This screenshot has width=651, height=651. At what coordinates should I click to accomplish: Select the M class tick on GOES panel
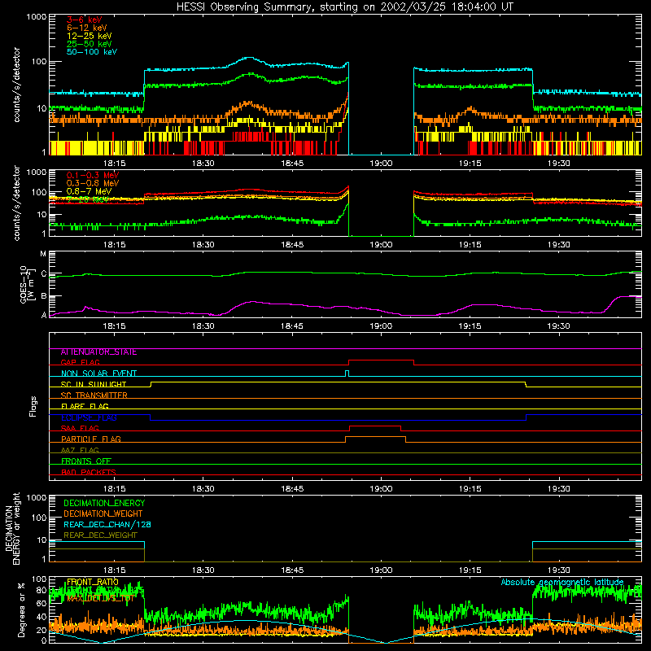[x=43, y=254]
